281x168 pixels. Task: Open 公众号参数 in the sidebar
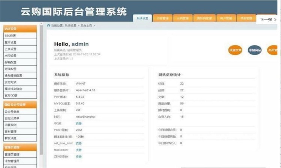tap(20, 112)
